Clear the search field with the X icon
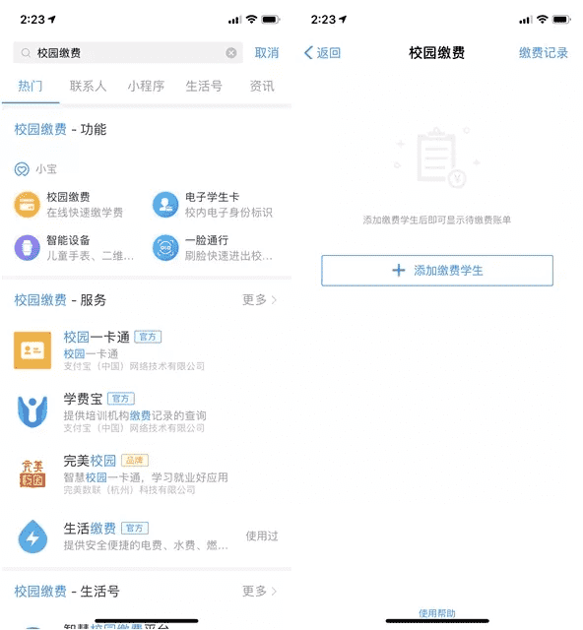This screenshot has width=583, height=630. (231, 52)
